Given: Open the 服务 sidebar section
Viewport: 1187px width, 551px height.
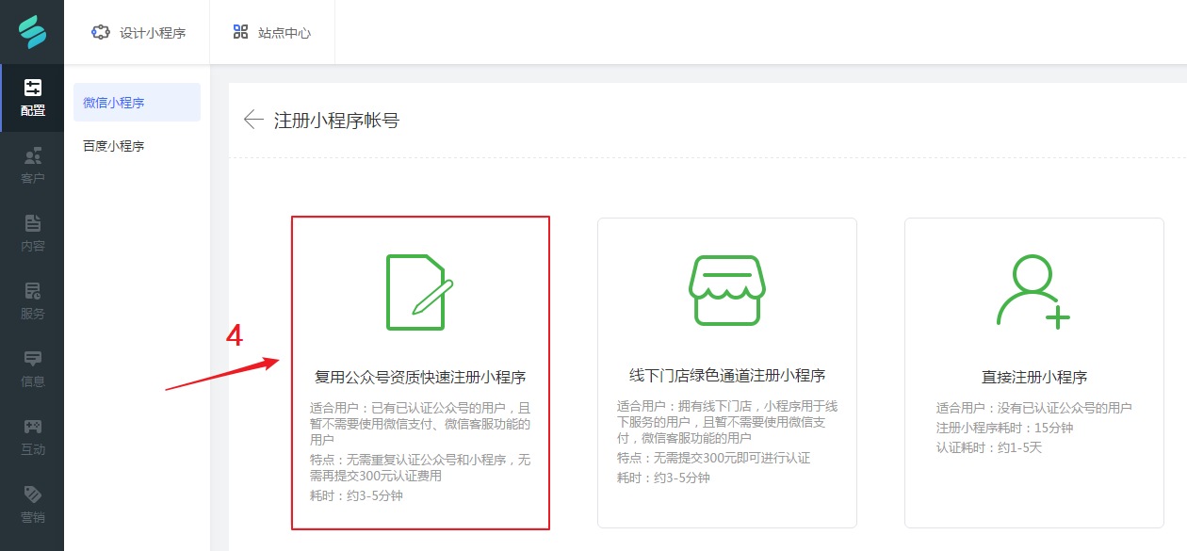Looking at the screenshot, I should point(32,300).
